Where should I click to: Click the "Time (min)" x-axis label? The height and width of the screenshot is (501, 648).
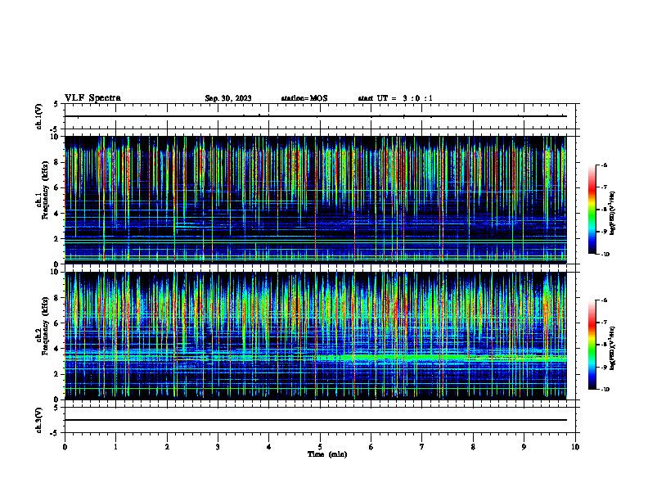click(327, 454)
